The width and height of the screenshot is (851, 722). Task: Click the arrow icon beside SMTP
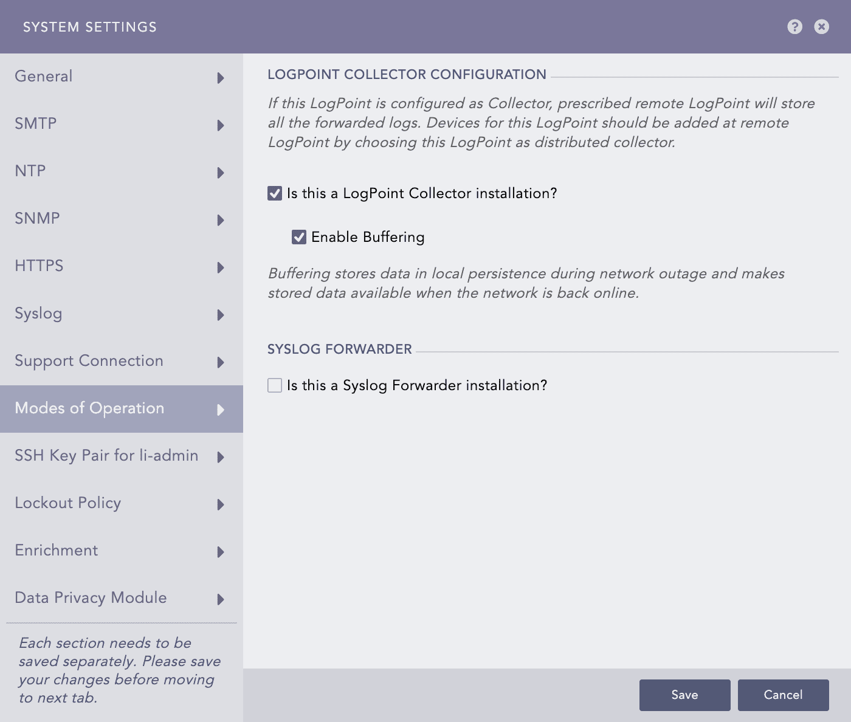pyautogui.click(x=221, y=125)
